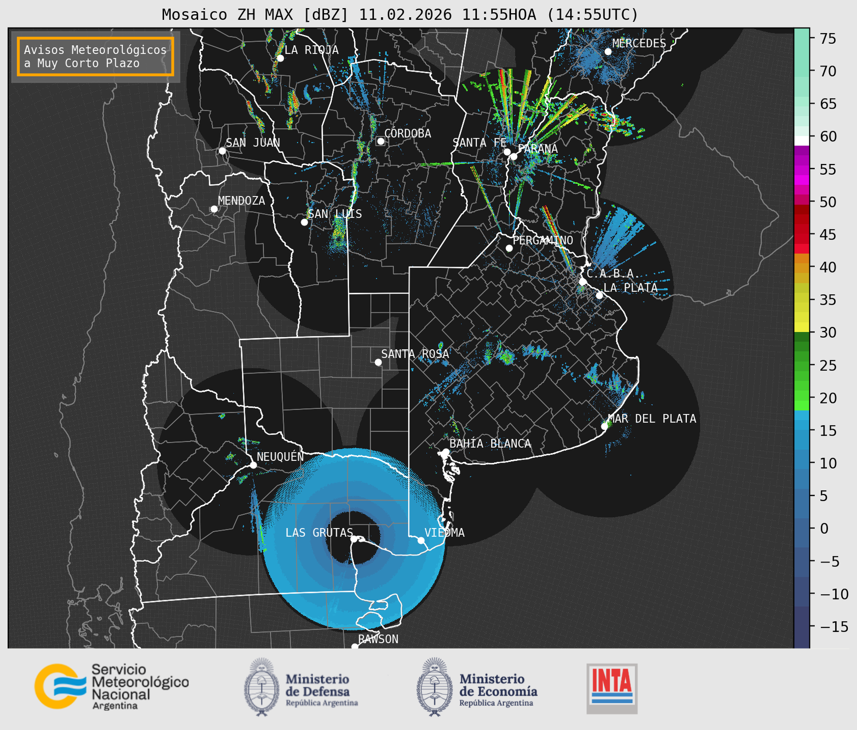
Task: Click the NEUQUÉN city marker dot
Action: pyautogui.click(x=253, y=465)
